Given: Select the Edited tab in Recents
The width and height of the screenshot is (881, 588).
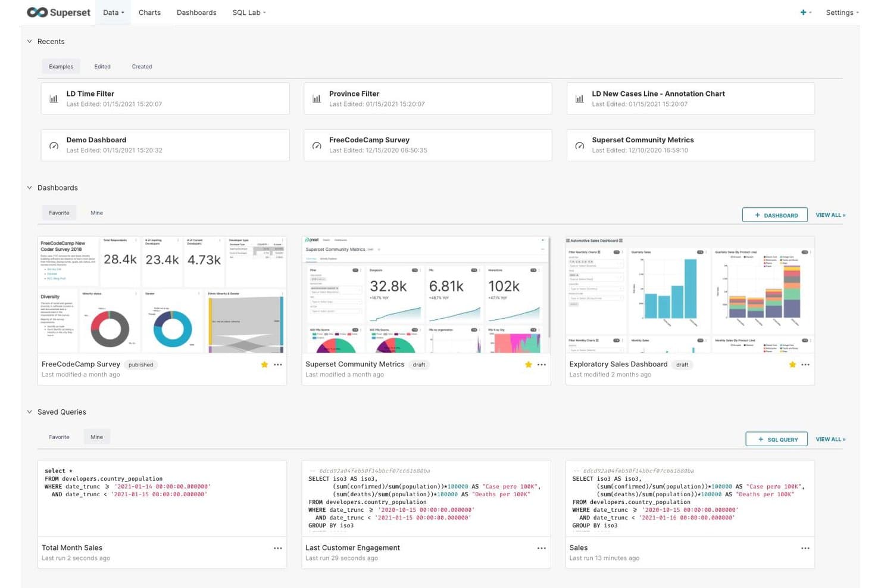Looking at the screenshot, I should click(x=102, y=67).
